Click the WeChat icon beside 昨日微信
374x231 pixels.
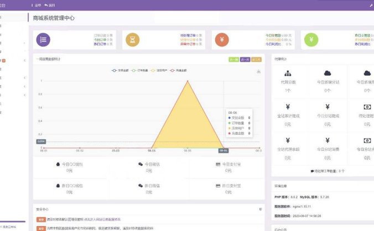tap(141, 186)
